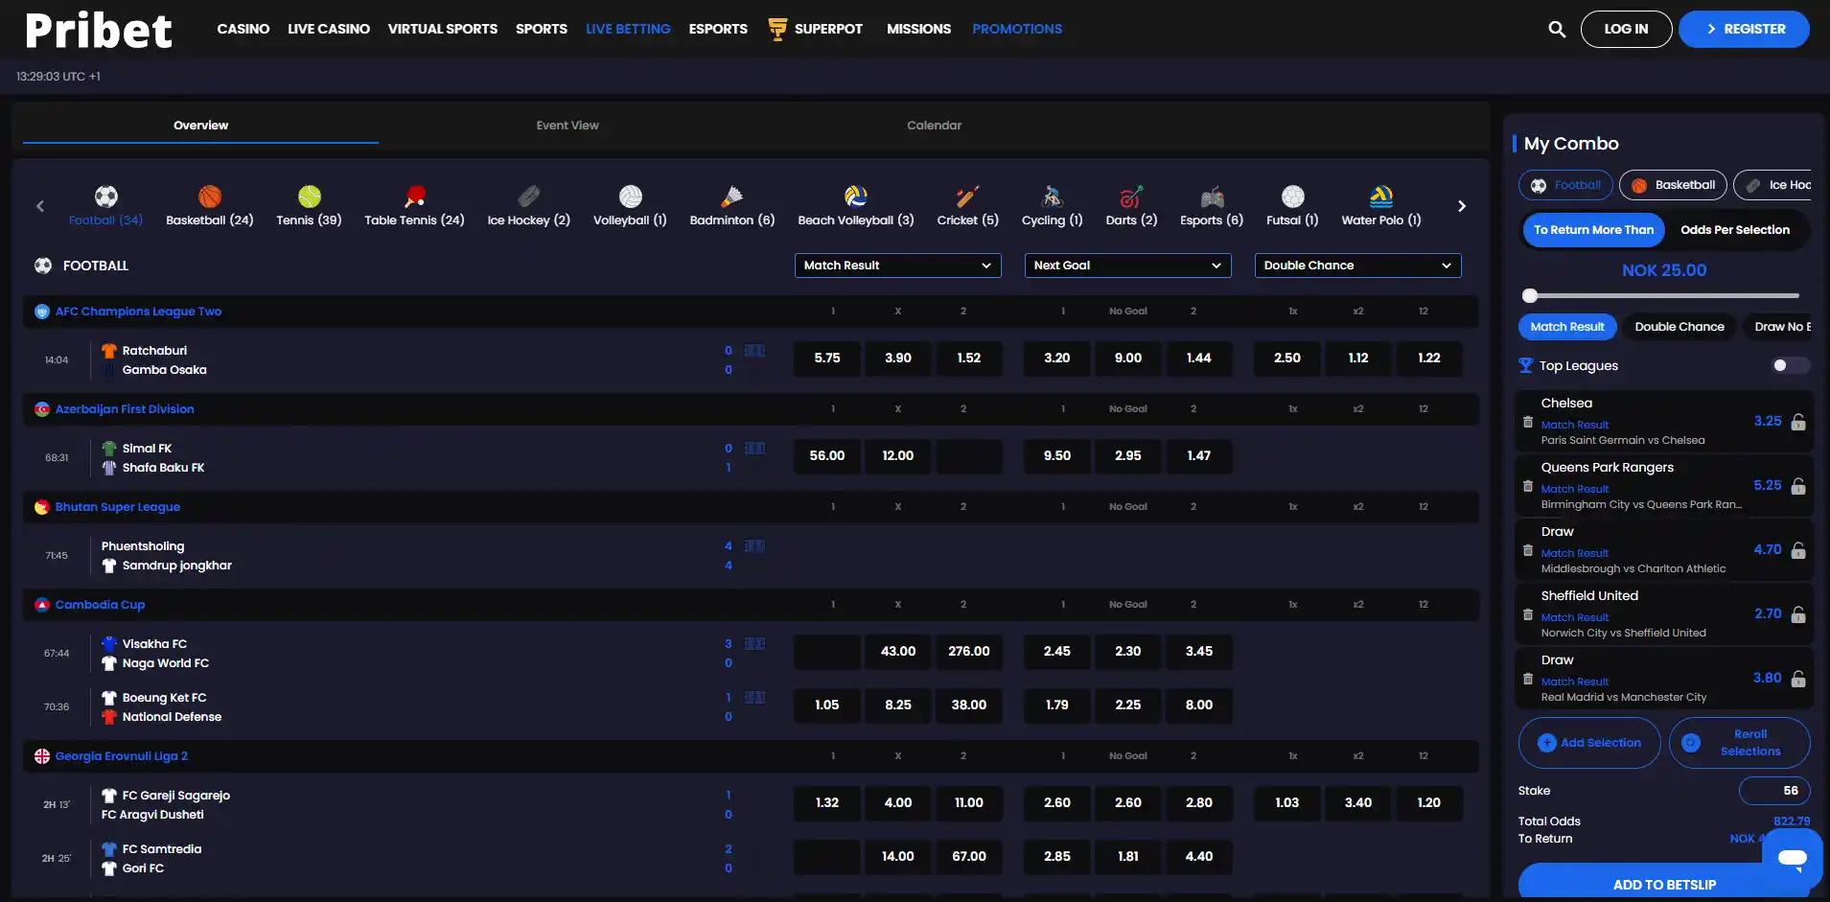The image size is (1830, 902).
Task: Open the search magnifier icon
Action: click(x=1557, y=30)
